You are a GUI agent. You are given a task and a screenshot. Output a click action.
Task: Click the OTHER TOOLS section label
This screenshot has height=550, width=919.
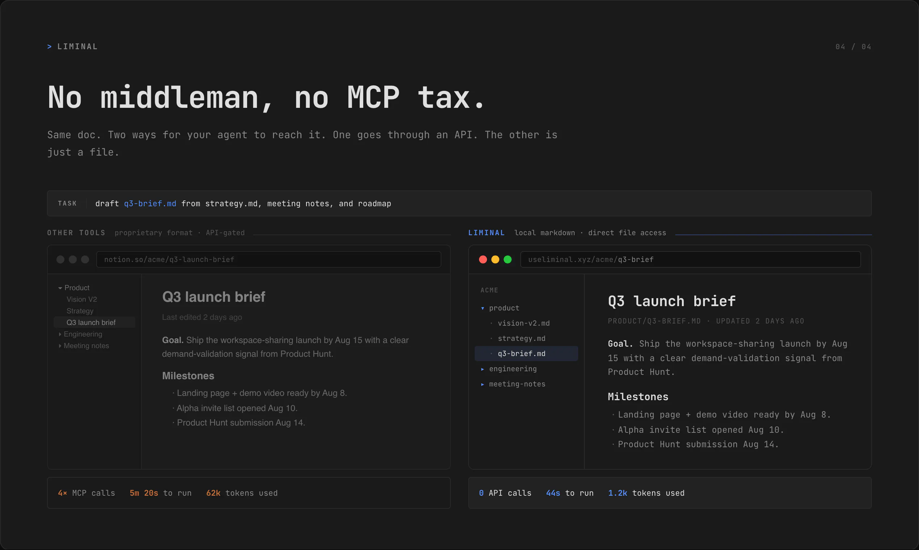tap(76, 233)
